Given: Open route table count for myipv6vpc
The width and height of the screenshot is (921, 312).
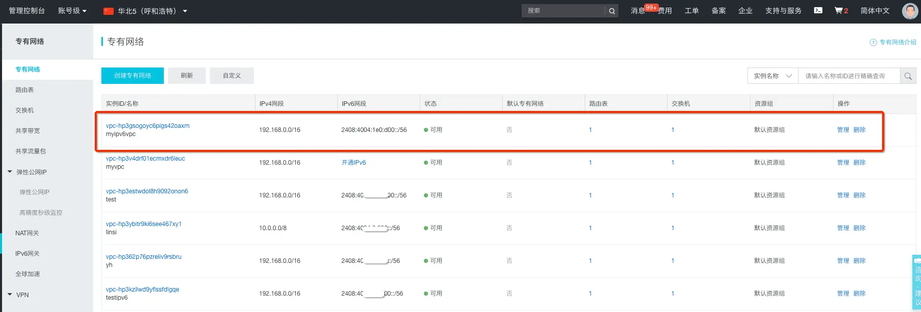Looking at the screenshot, I should [590, 130].
